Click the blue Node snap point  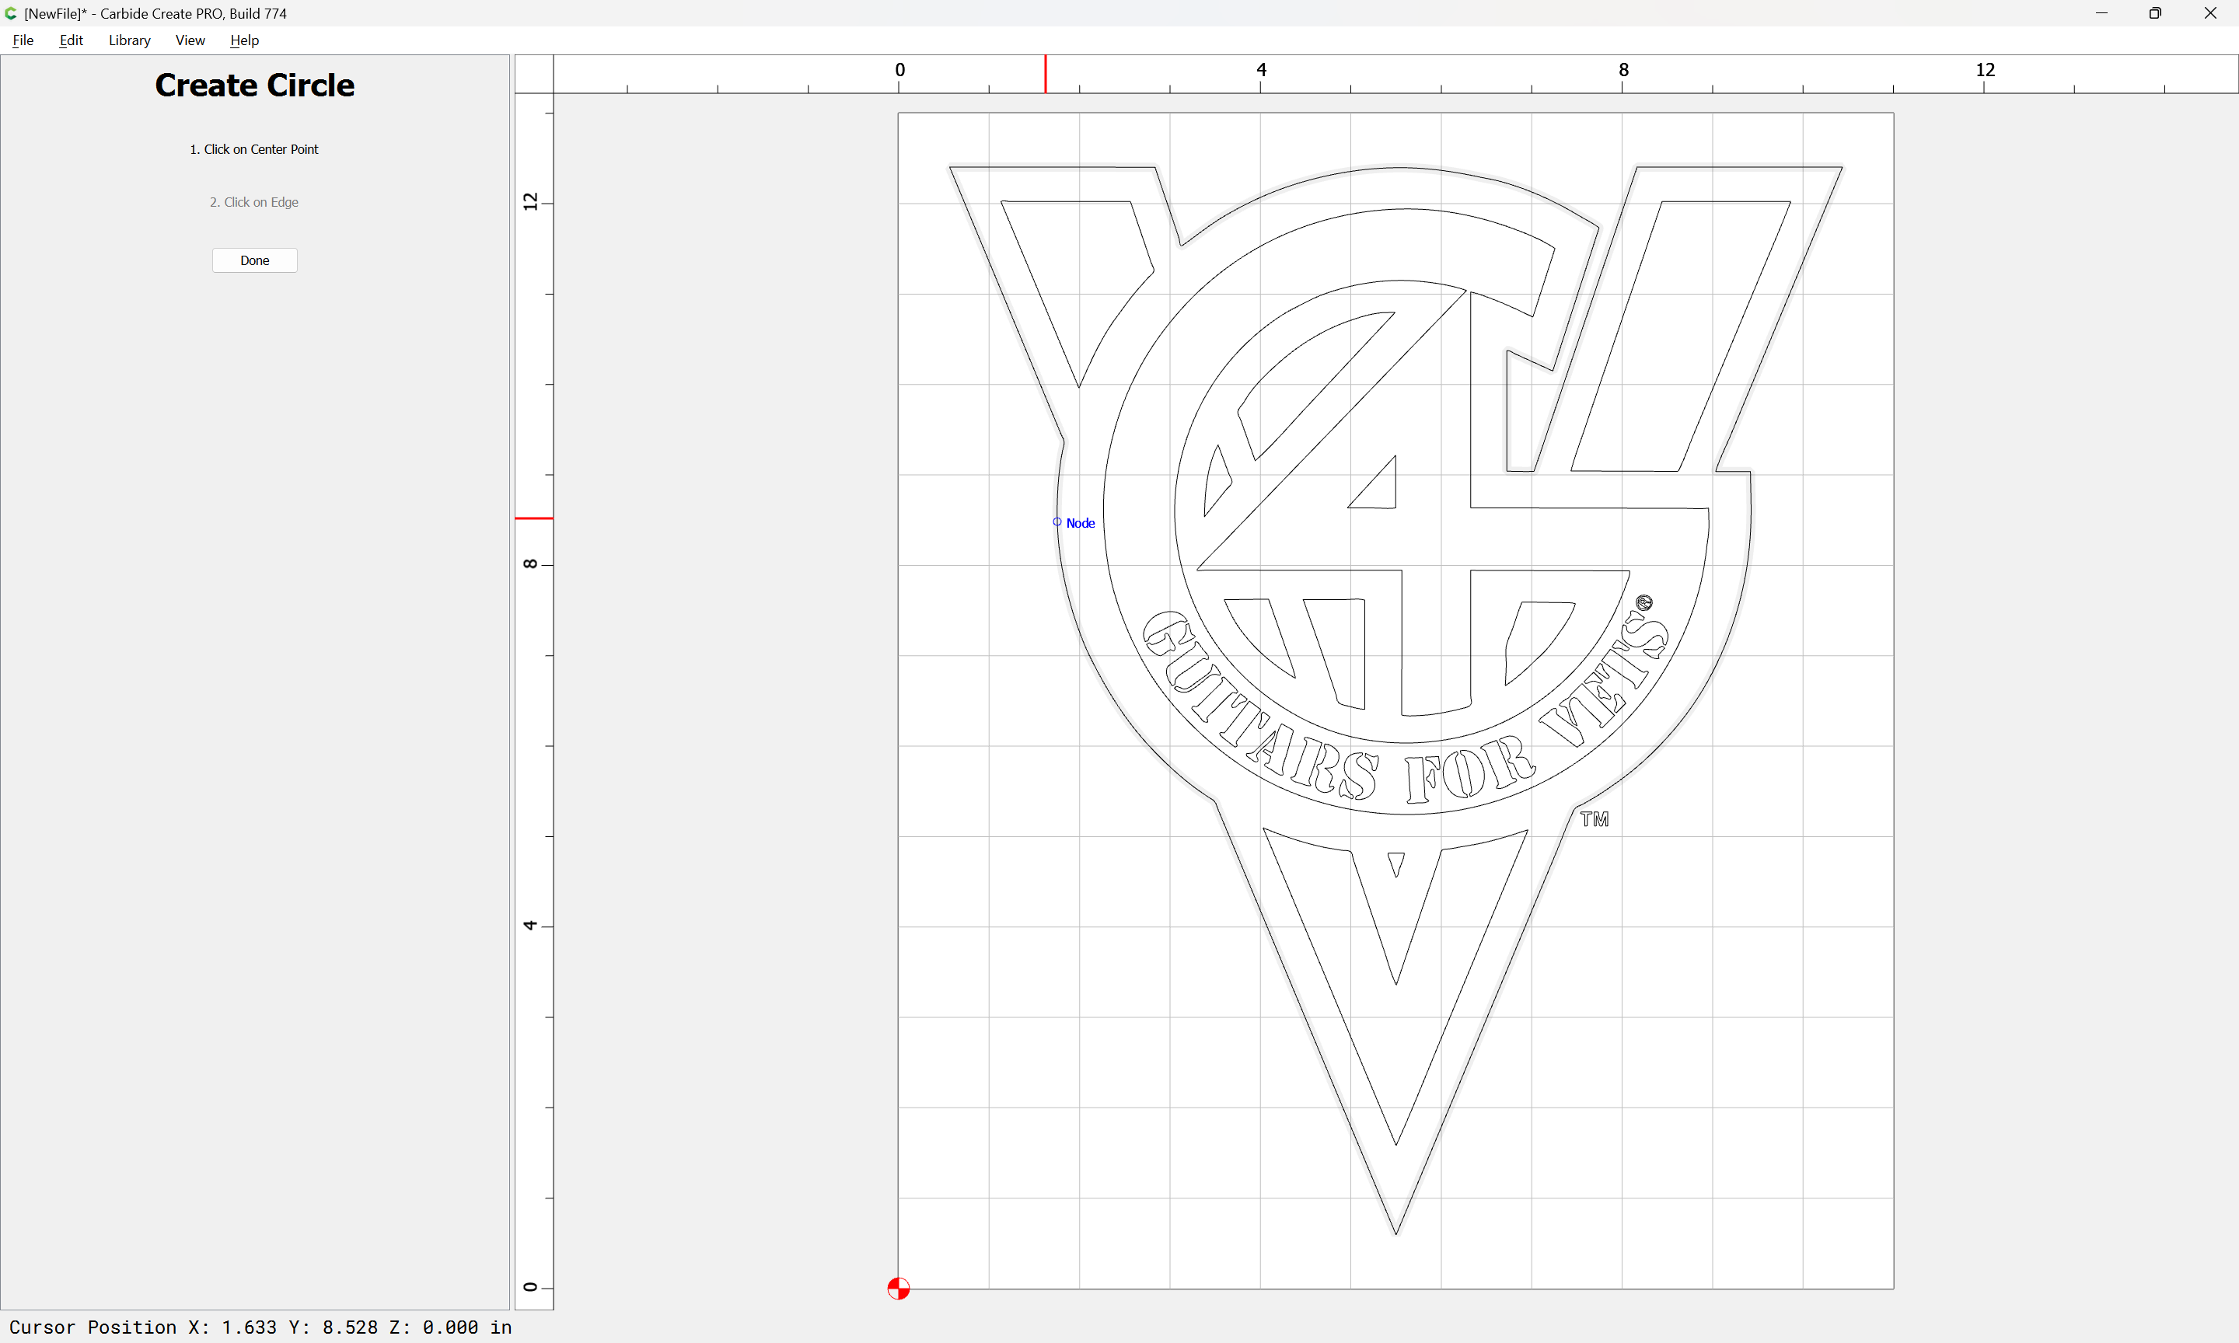[x=1057, y=522]
